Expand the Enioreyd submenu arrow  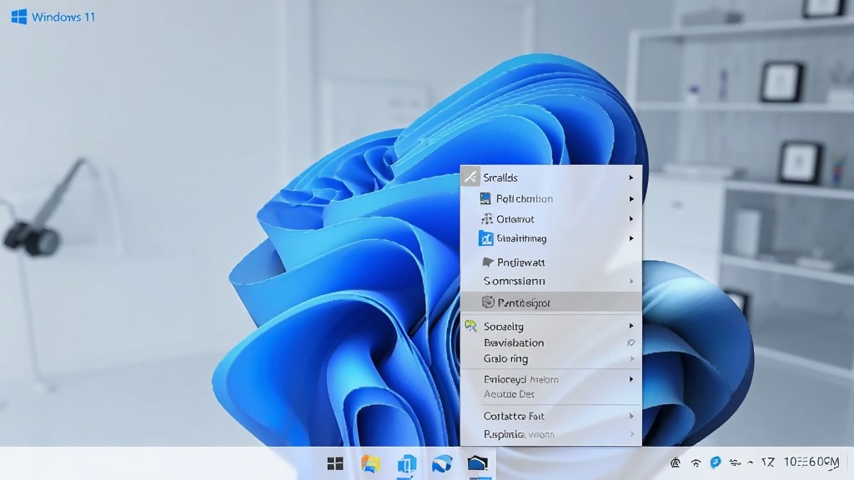631,379
